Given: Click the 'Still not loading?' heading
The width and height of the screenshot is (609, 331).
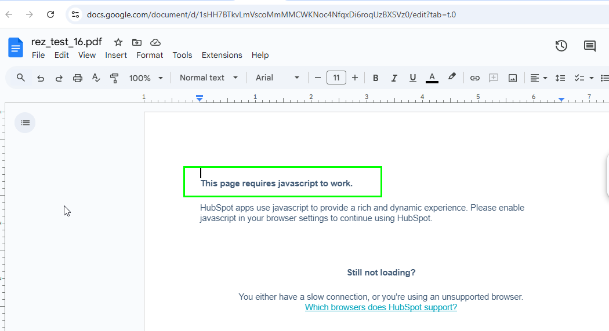Looking at the screenshot, I should tap(381, 273).
